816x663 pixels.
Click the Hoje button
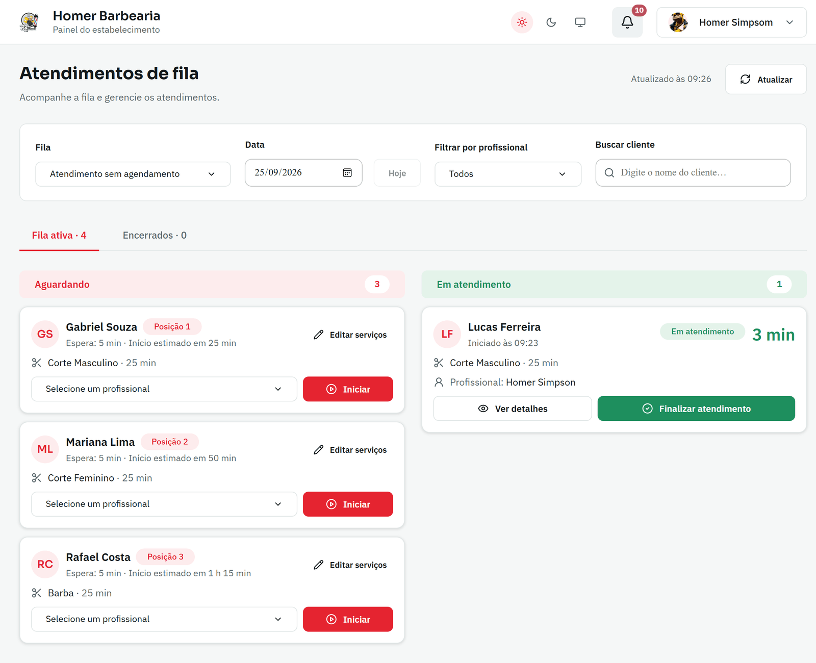[x=397, y=173]
